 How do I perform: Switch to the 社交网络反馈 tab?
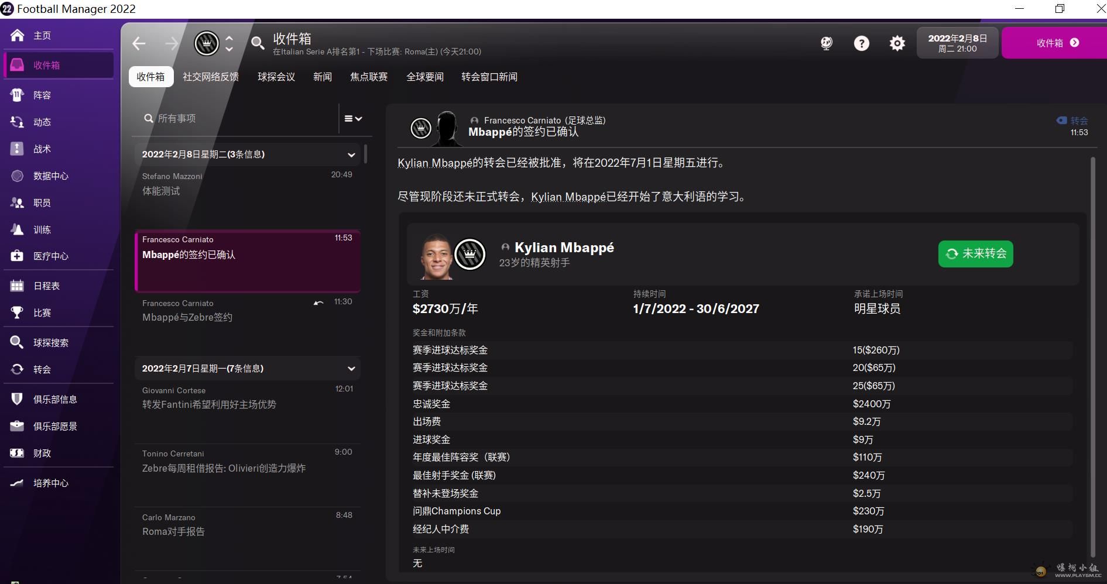tap(211, 77)
